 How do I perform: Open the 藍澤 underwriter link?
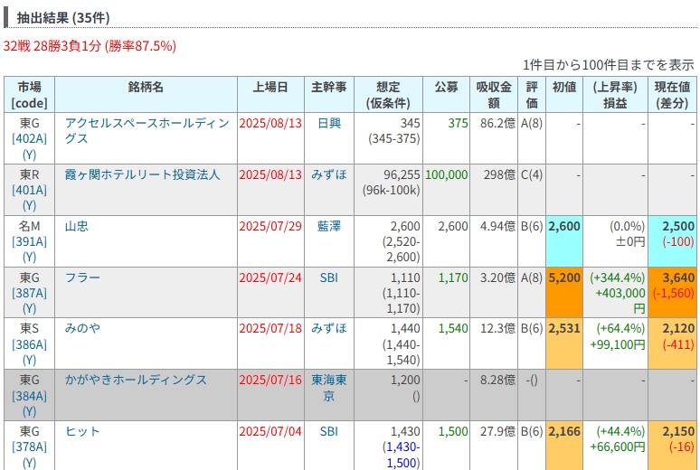[x=329, y=226]
